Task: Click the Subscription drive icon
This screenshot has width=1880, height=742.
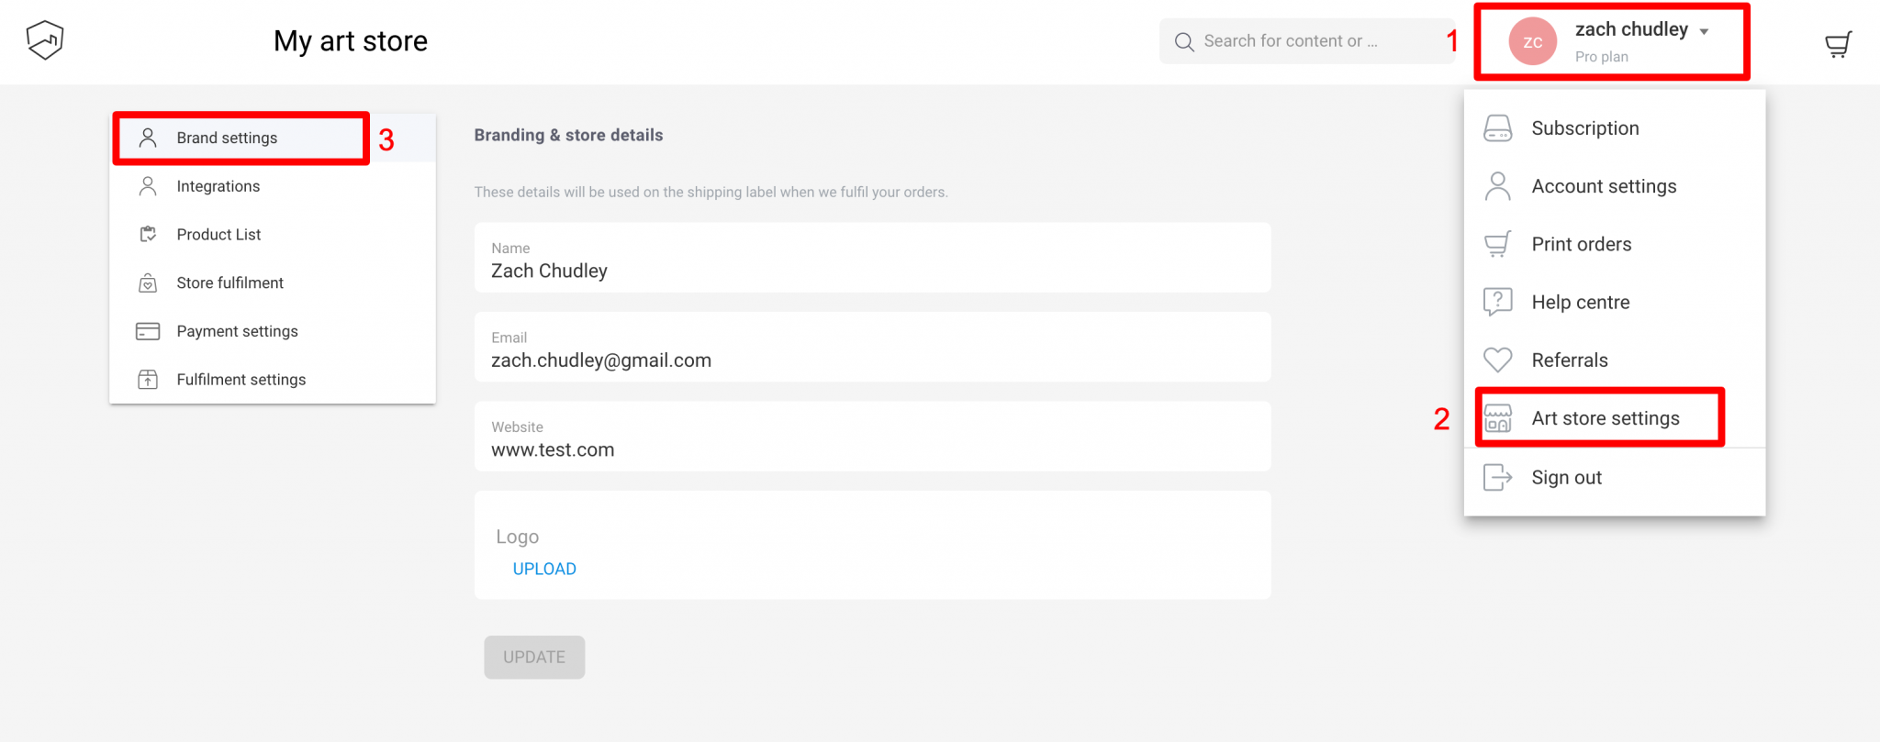Action: pos(1497,128)
